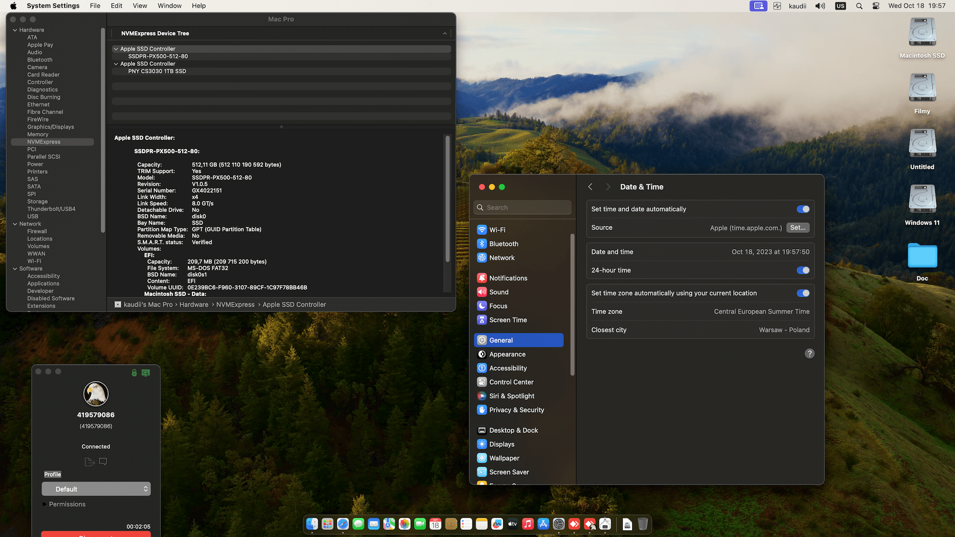The image size is (955, 537).
Task: Expand the Permissions disclosure triangle
Action: [x=45, y=504]
